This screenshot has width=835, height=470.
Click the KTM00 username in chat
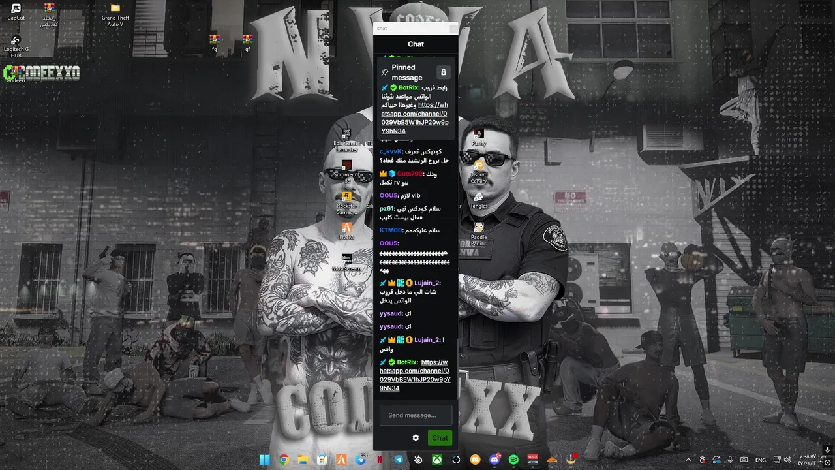click(x=391, y=230)
